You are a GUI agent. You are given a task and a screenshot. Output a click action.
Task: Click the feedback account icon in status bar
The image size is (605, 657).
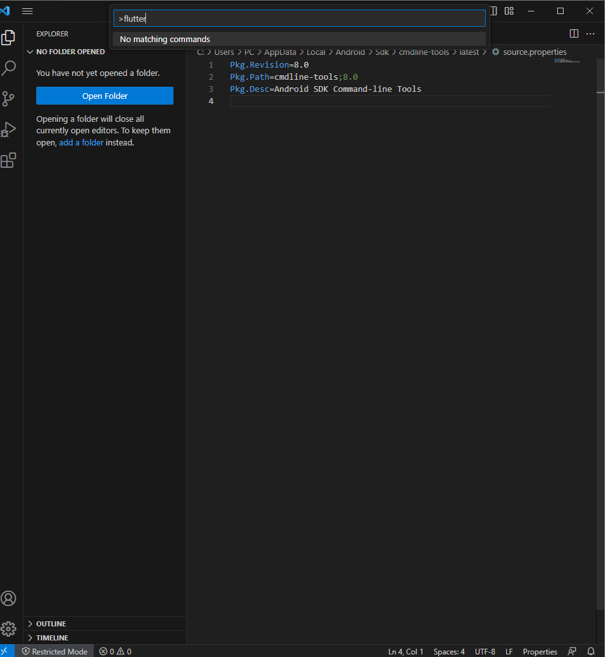(572, 651)
